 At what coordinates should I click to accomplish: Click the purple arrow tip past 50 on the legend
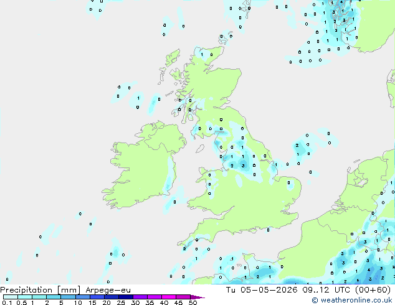[x=197, y=297]
